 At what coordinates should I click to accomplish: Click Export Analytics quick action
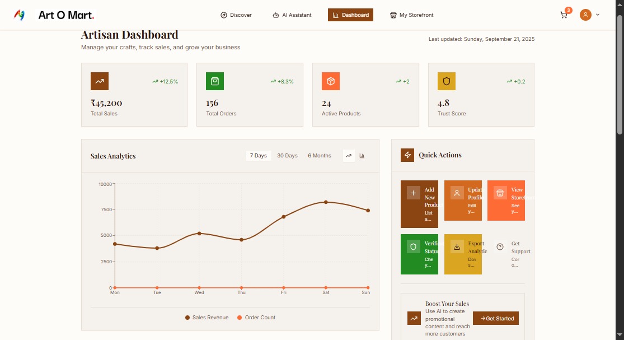pyautogui.click(x=463, y=254)
